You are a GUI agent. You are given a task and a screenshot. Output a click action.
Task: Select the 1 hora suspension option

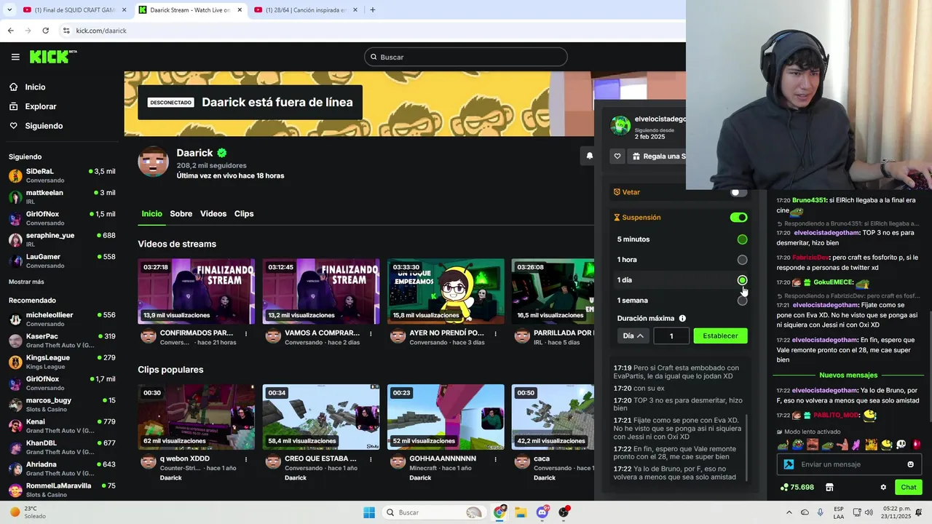pyautogui.click(x=742, y=260)
